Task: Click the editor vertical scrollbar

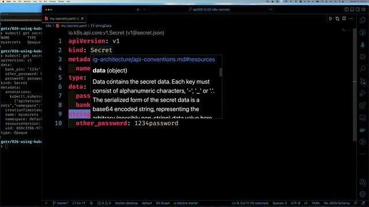Action: point(355,85)
